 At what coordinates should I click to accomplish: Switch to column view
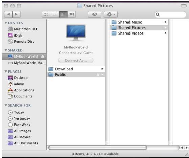point(63,14)
